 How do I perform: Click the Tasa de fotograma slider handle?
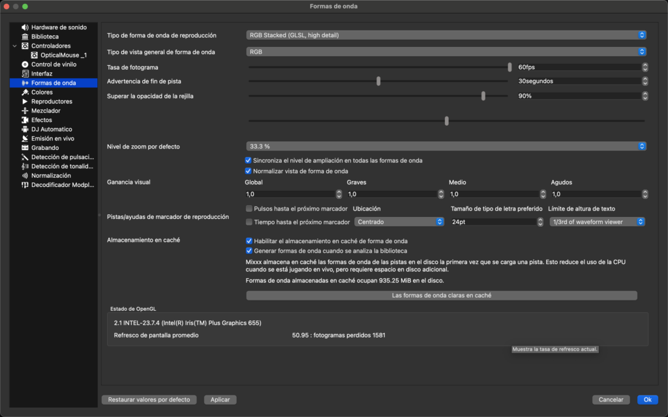tap(509, 67)
